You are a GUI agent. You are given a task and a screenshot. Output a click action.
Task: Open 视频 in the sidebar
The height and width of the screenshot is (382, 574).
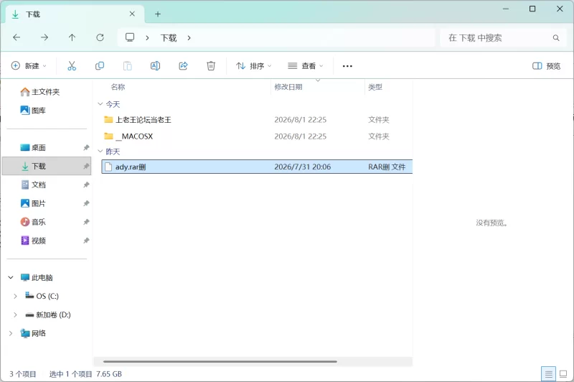coord(33,241)
